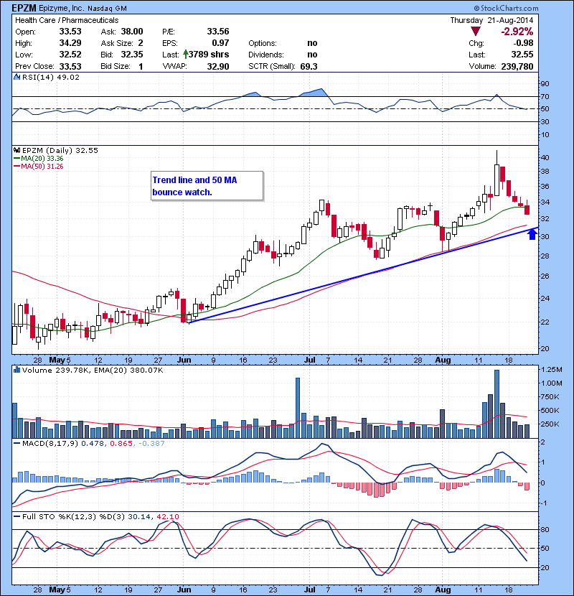The width and height of the screenshot is (574, 596).
Task: Click the Aug label on the bottom date axis
Action: click(x=443, y=590)
